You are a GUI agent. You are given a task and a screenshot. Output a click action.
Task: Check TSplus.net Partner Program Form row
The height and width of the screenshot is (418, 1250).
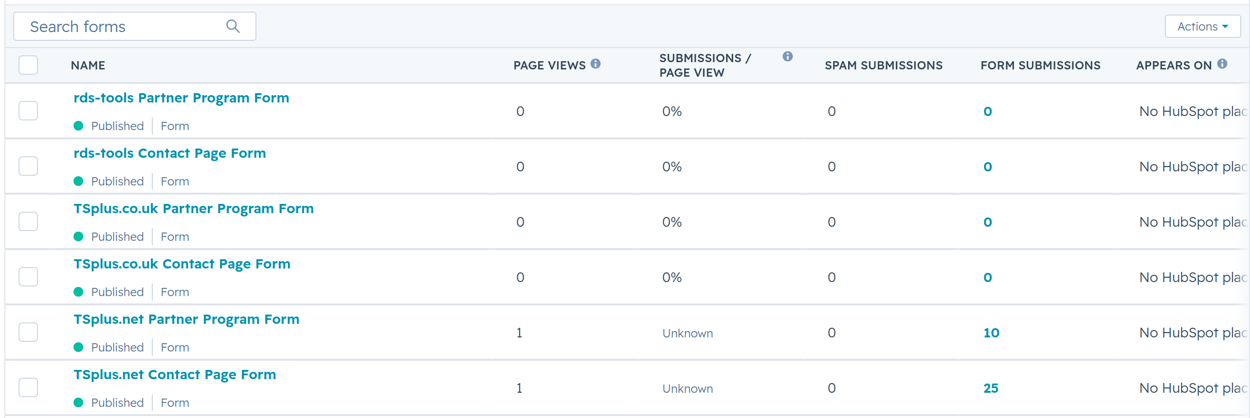tap(28, 332)
